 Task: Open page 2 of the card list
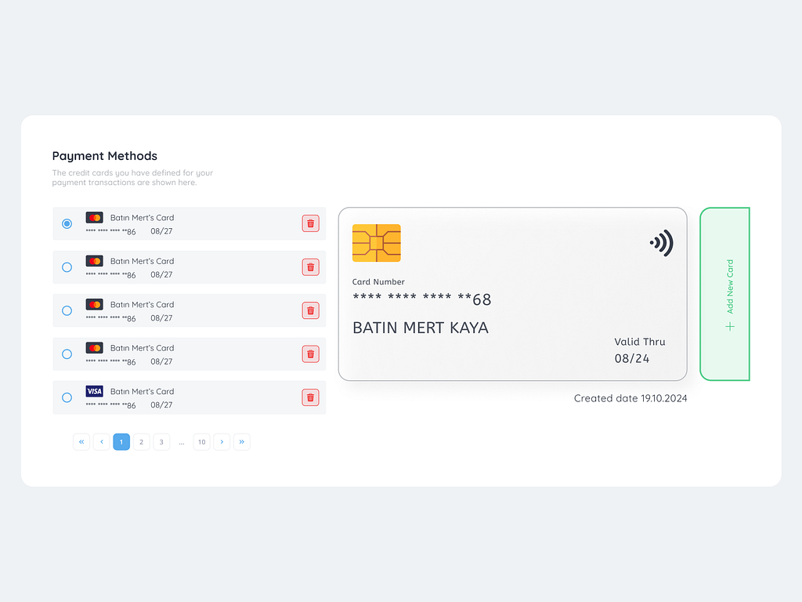click(141, 441)
